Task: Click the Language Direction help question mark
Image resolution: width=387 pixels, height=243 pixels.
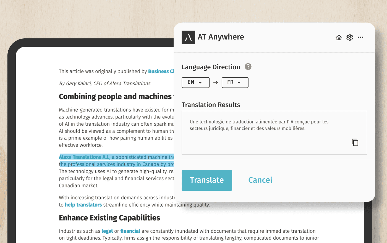Action: [248, 67]
